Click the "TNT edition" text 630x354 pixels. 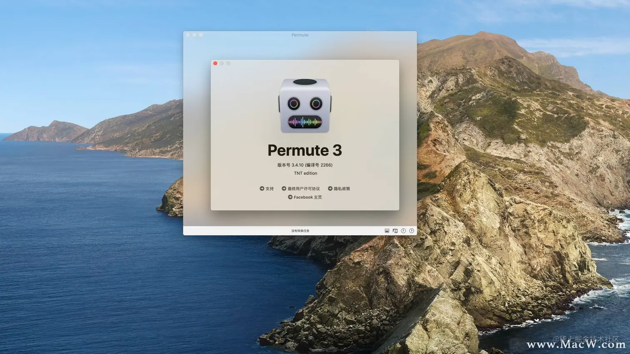coord(305,173)
